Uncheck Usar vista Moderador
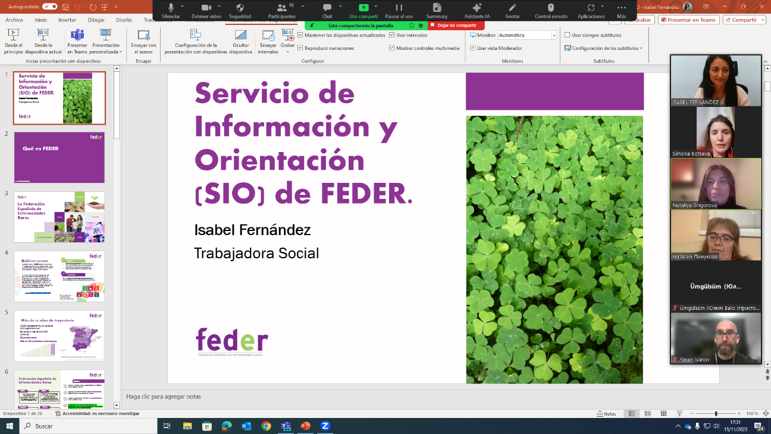Viewport: 771px width, 434px height. pyautogui.click(x=472, y=48)
